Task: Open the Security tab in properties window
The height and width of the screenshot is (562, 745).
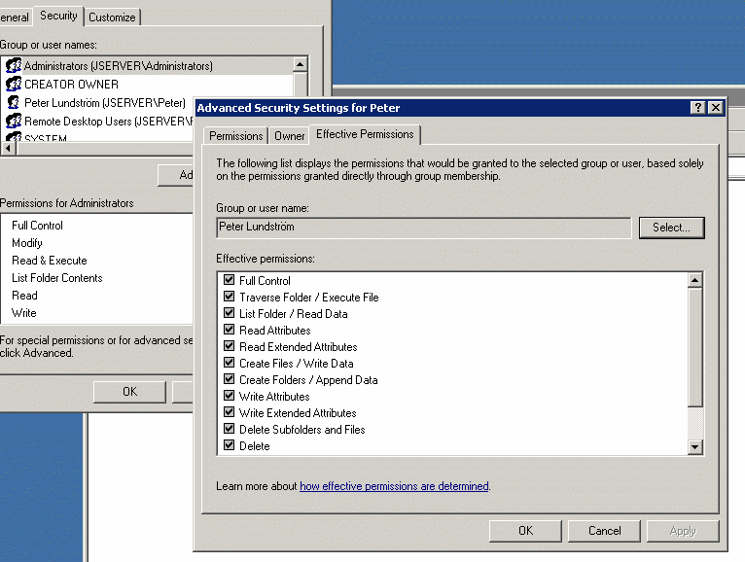Action: 58,16
